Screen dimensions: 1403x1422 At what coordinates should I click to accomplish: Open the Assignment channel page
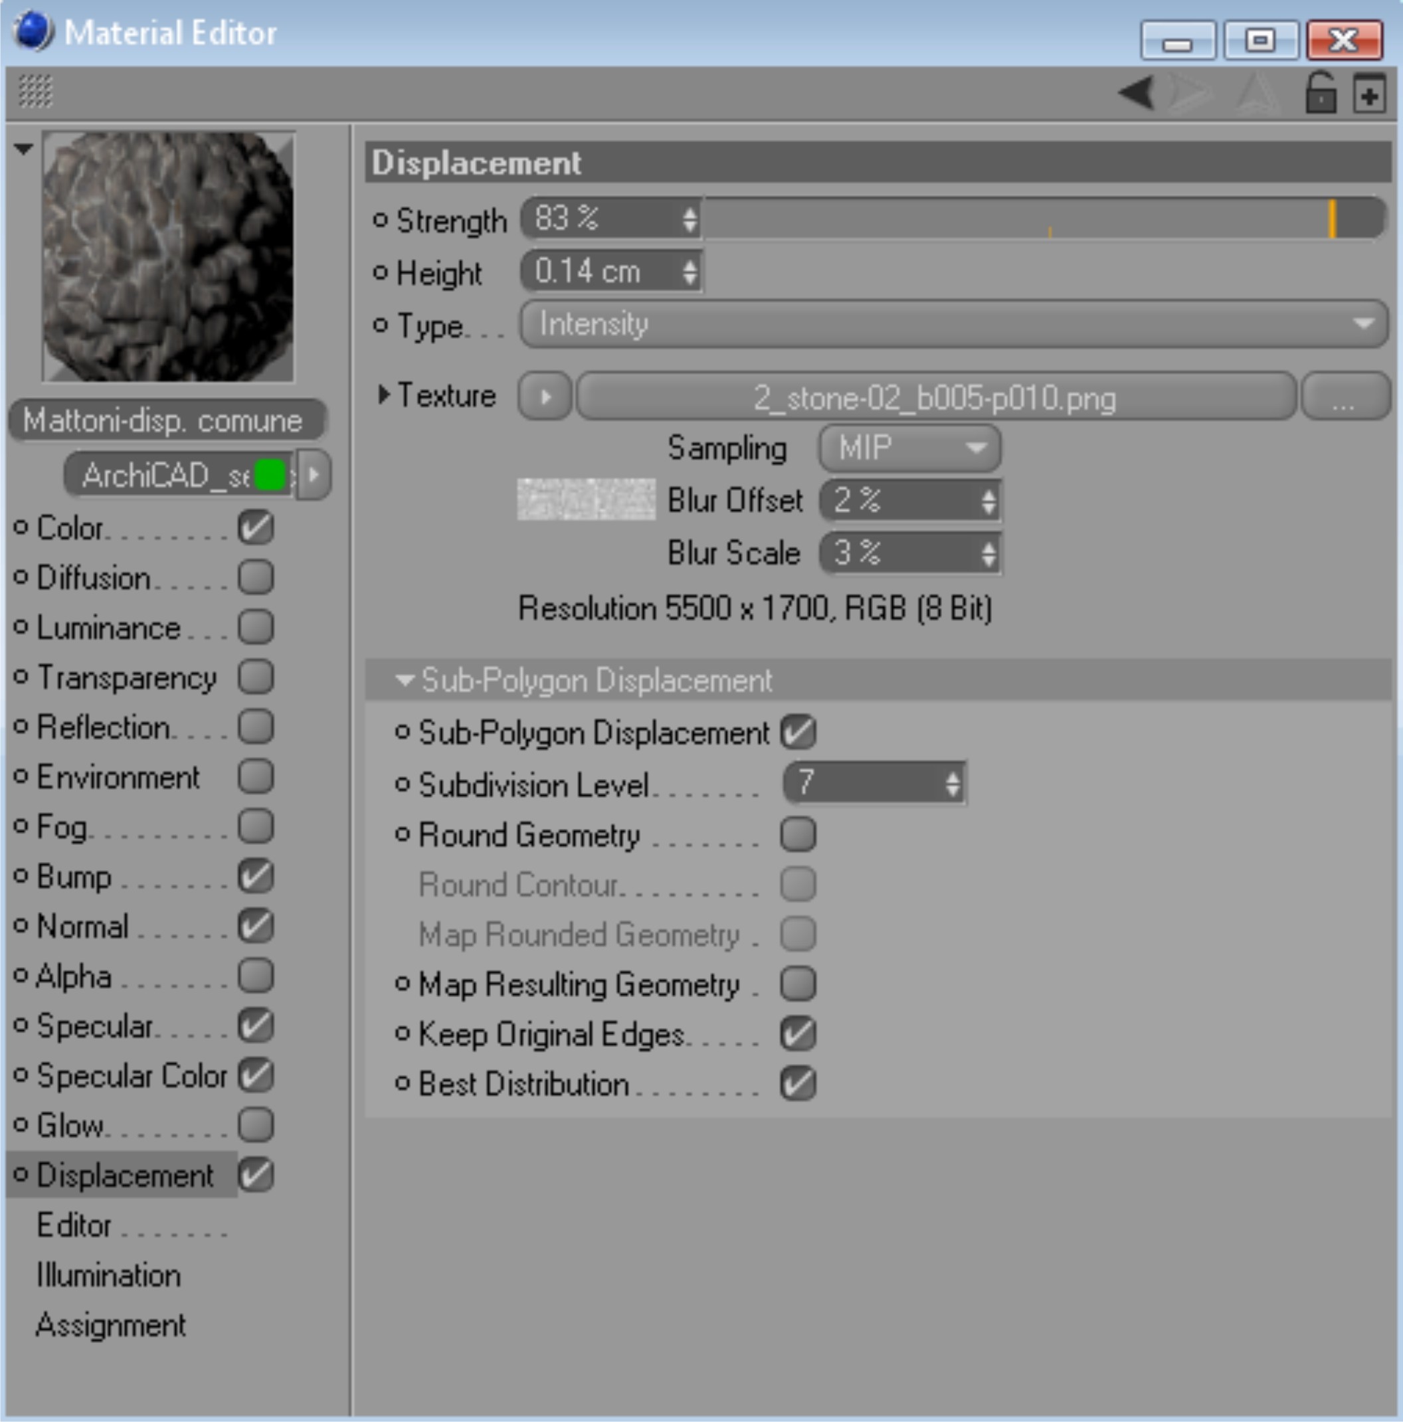[110, 1325]
